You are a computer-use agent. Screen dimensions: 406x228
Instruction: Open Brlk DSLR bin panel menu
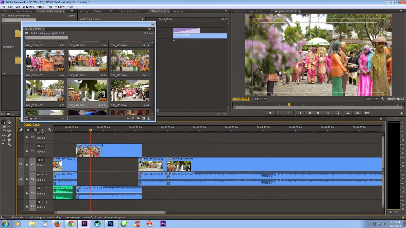[x=149, y=29]
